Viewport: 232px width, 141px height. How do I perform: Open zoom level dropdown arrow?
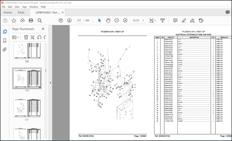click(x=143, y=20)
